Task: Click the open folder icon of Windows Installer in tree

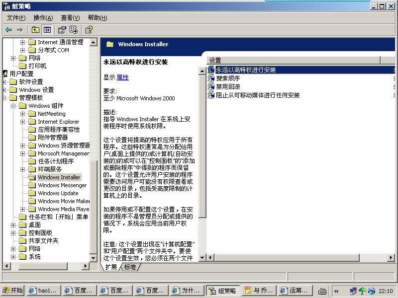Action: [x=32, y=177]
